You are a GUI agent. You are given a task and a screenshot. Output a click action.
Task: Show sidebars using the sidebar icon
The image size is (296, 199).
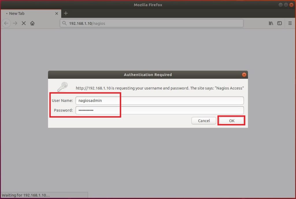tap(280, 23)
